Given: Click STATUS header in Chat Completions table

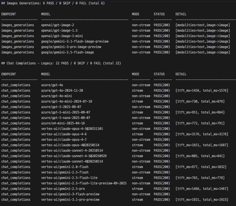Looking at the screenshot, I should pos(159,74).
